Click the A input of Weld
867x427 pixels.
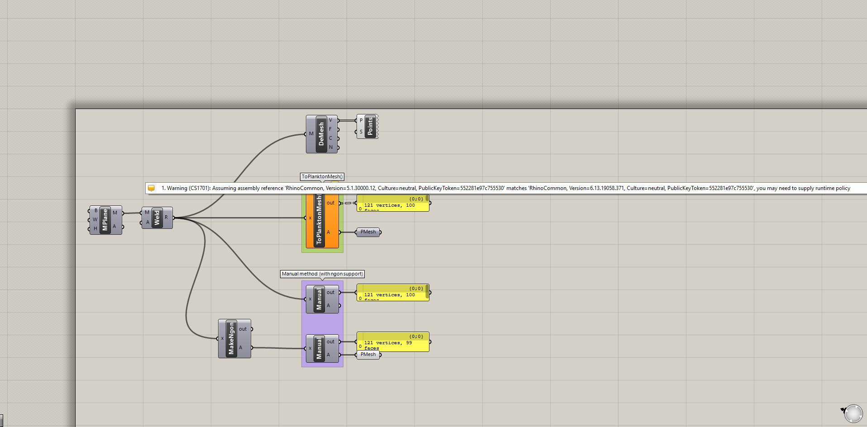tap(148, 222)
